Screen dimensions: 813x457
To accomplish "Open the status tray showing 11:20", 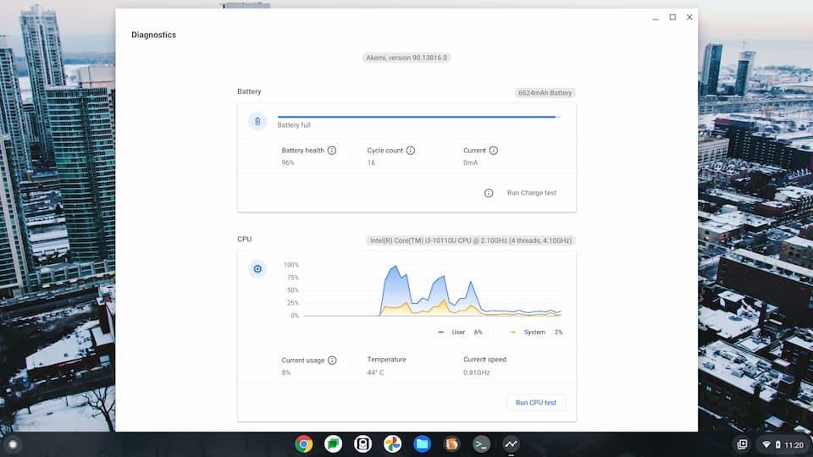I will (784, 444).
